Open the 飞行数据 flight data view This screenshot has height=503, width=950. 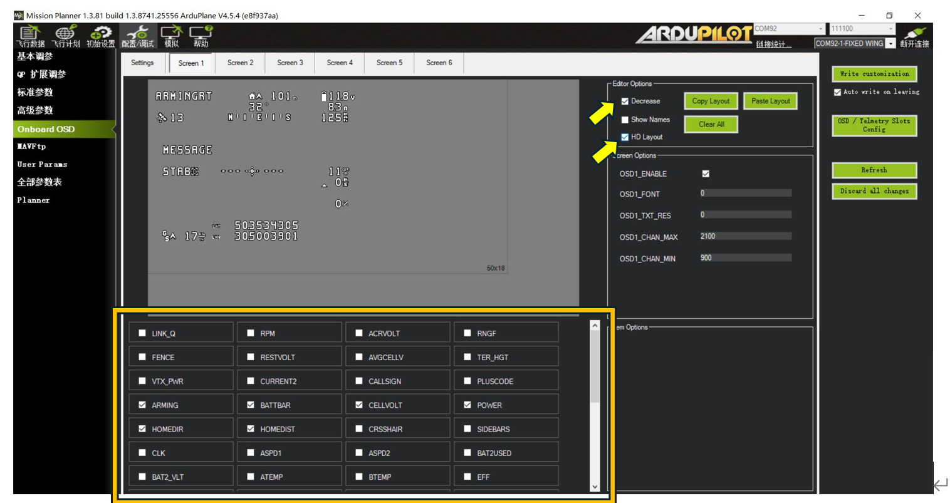(30, 36)
